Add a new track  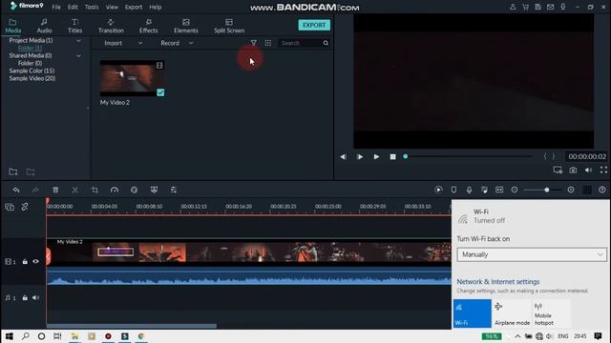[10, 207]
